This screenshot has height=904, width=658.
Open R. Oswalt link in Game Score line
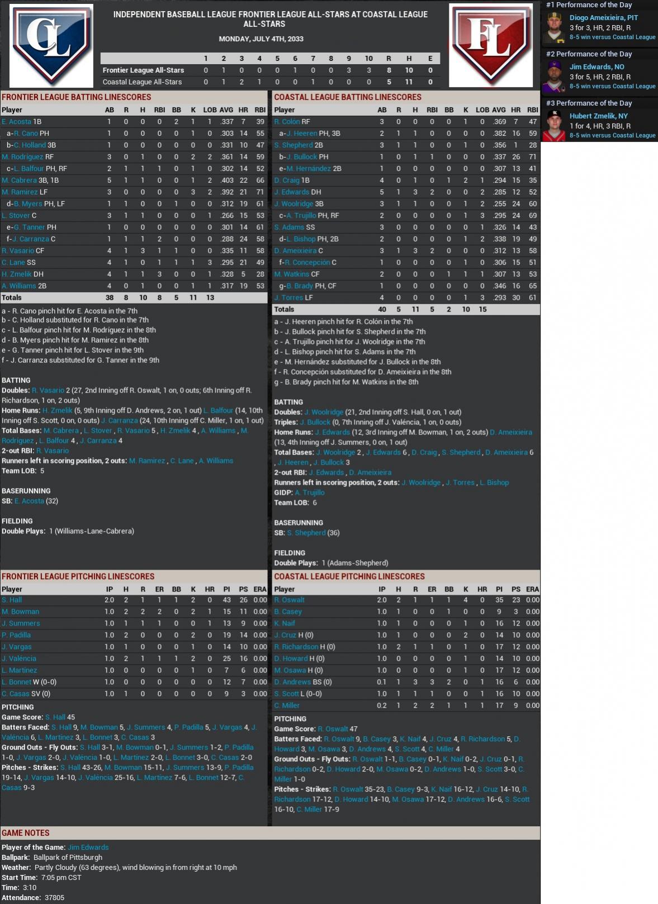(333, 729)
